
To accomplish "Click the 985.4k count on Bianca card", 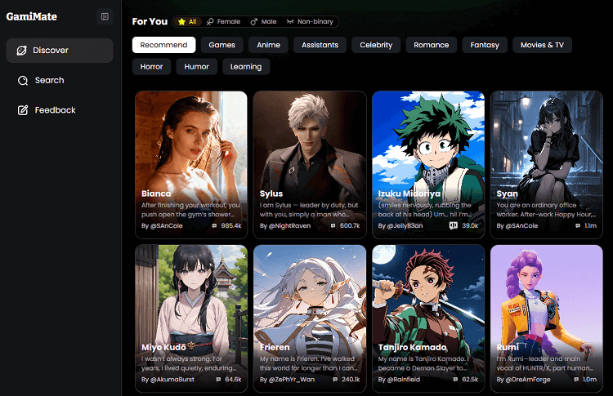I will [x=231, y=225].
